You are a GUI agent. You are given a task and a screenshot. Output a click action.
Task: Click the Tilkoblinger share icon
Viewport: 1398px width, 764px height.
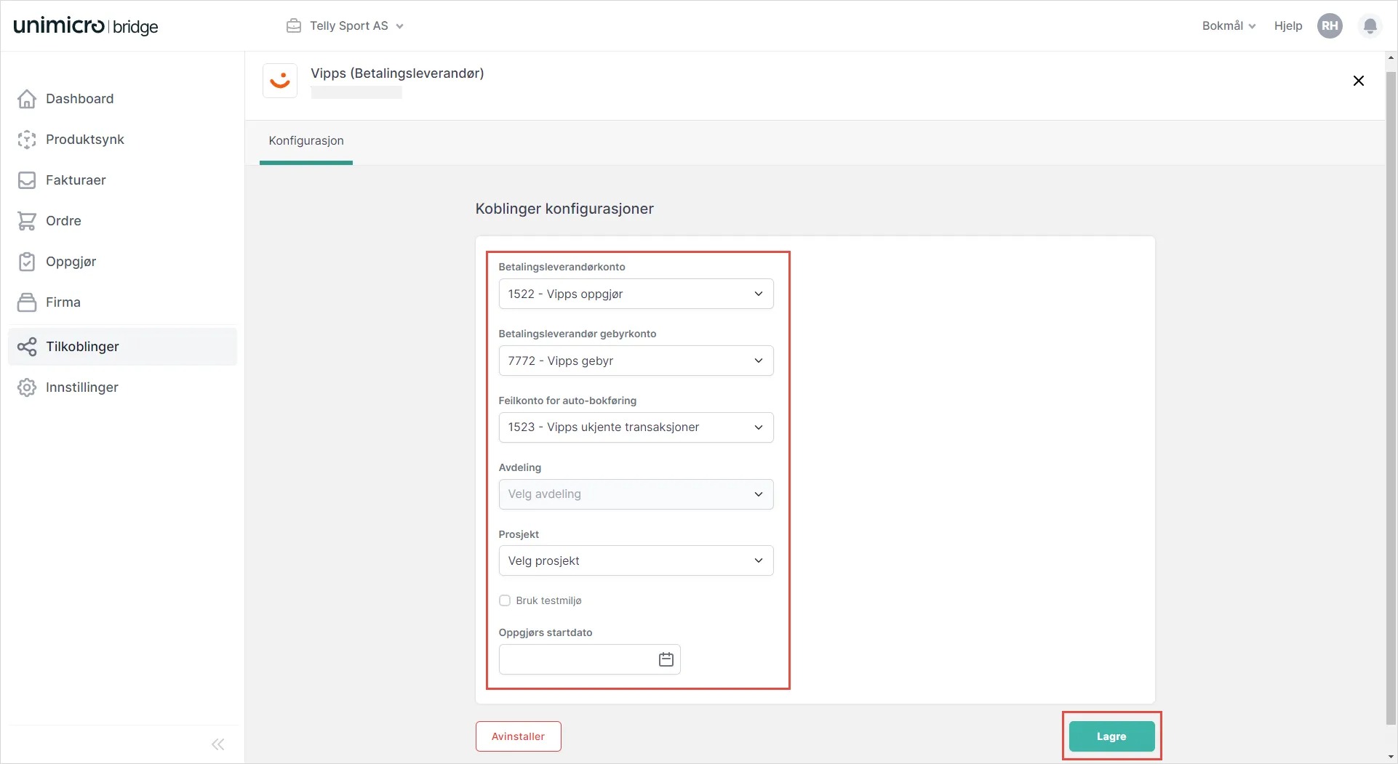click(27, 347)
